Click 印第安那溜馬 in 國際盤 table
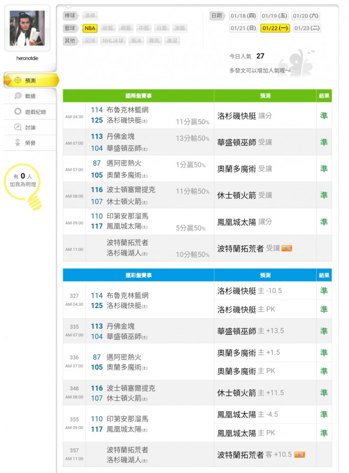 click(x=127, y=216)
